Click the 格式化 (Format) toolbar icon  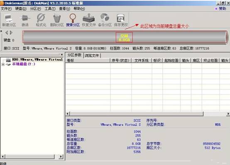41,20
